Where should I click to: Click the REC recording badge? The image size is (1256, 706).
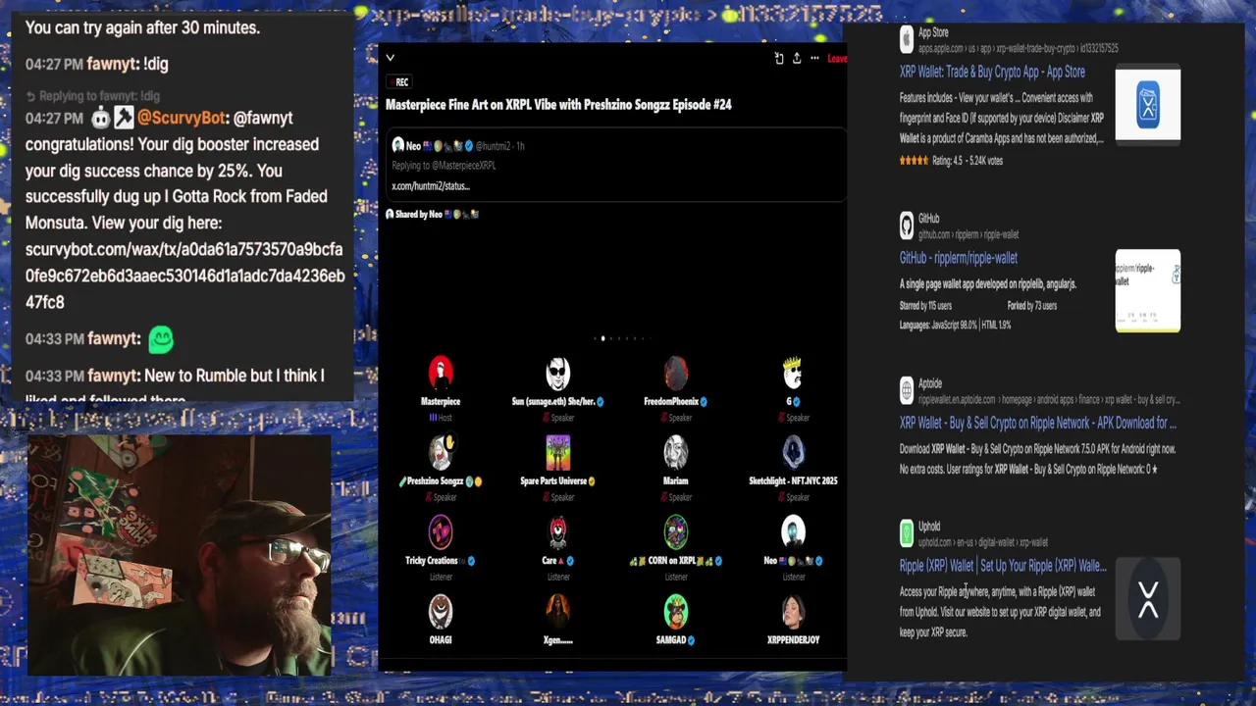click(397, 82)
